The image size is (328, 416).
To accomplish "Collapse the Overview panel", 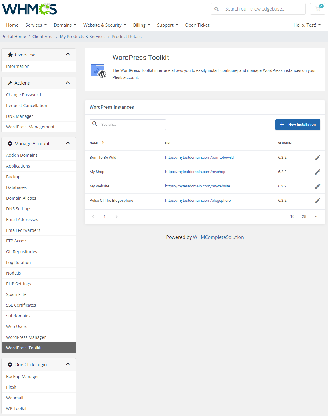I will [x=68, y=54].
